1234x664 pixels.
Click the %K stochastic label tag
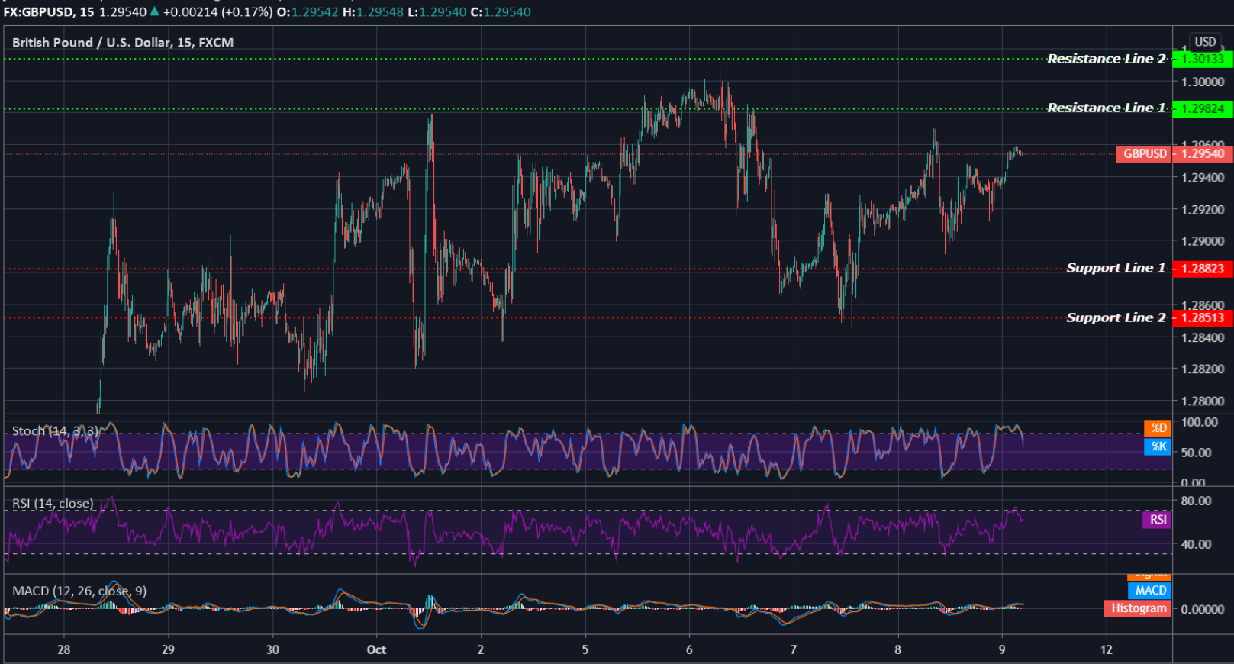(x=1158, y=446)
